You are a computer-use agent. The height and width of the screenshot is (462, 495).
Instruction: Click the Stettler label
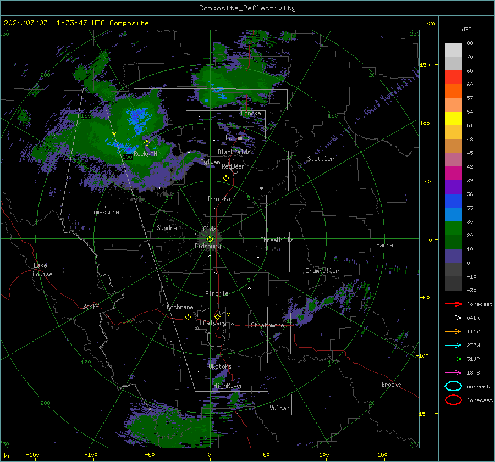click(321, 159)
